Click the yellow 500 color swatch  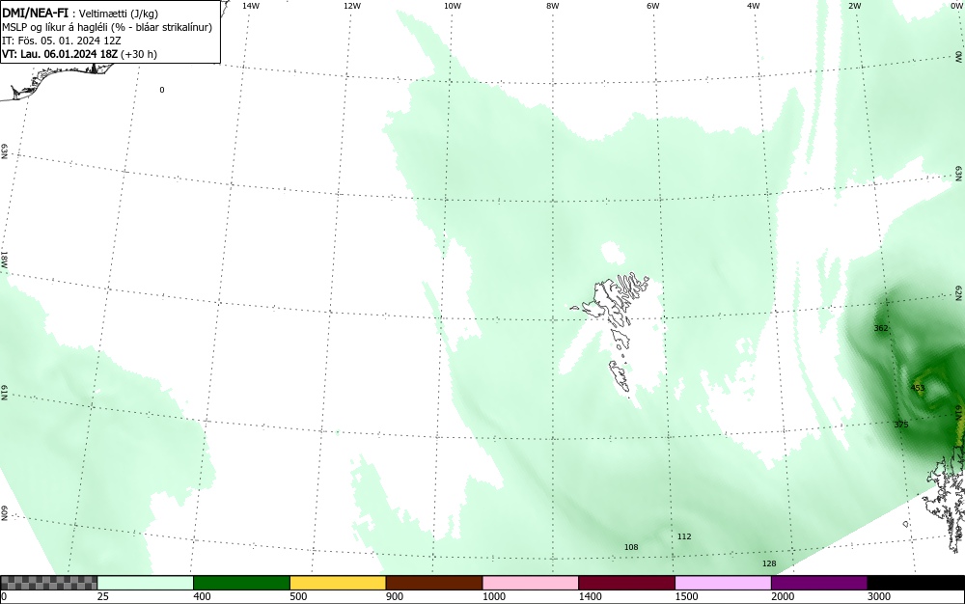tap(338, 583)
